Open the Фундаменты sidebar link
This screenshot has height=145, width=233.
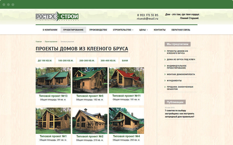pyautogui.click(x=174, y=80)
